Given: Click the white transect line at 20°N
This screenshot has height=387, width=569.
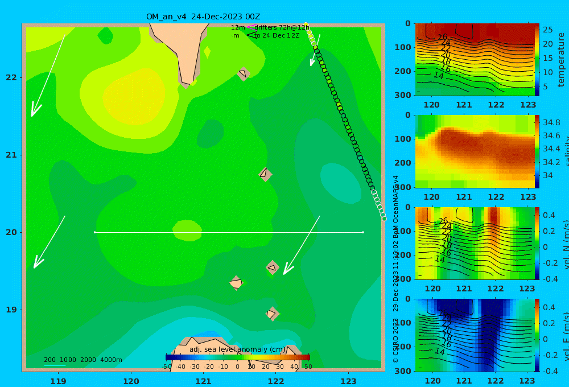Looking at the screenshot, I should 229,232.
